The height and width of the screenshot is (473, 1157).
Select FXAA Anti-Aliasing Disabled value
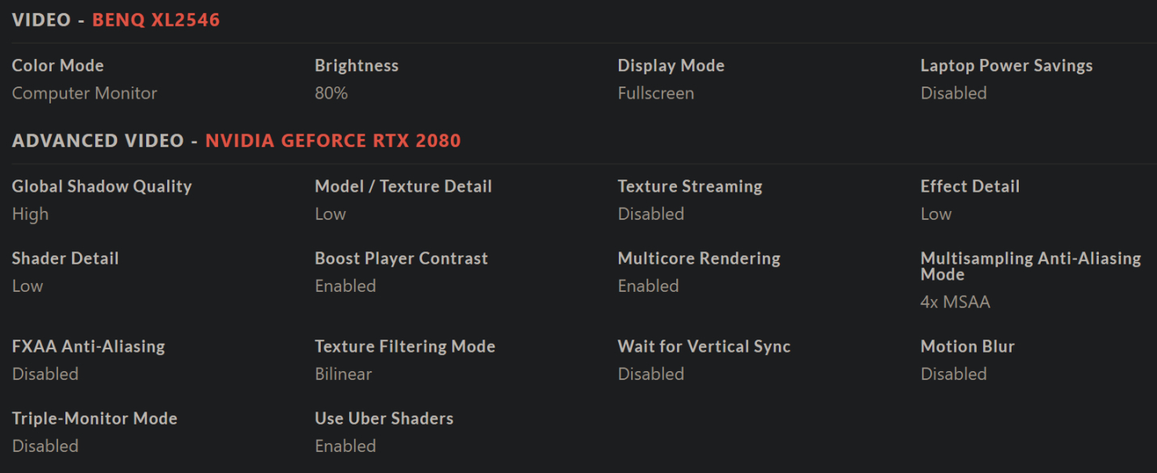(x=45, y=374)
